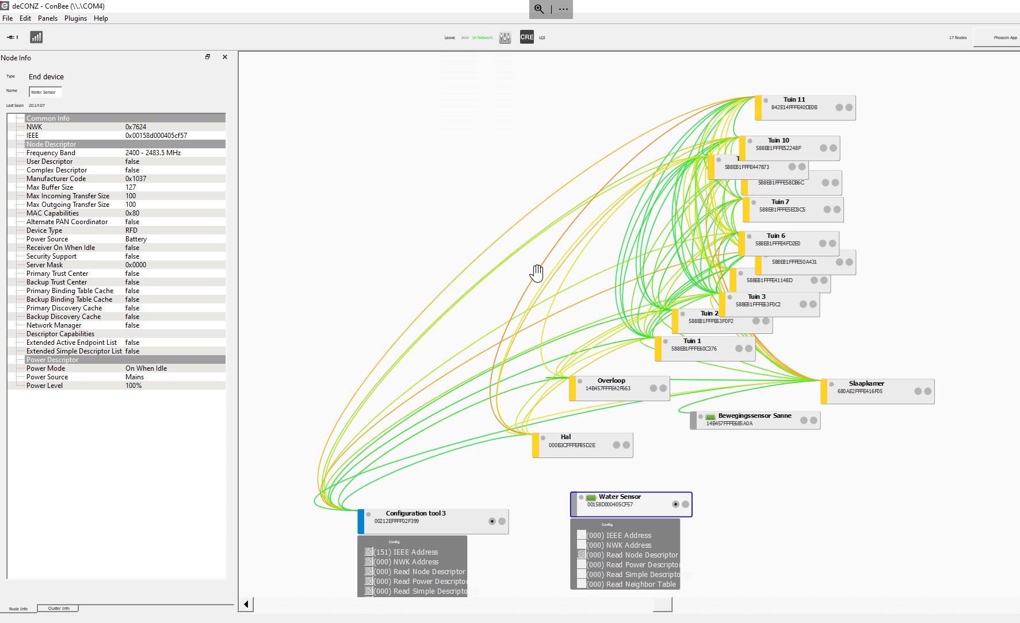
Task: Click the battery icon on Water Sensor node
Action: [x=591, y=498]
